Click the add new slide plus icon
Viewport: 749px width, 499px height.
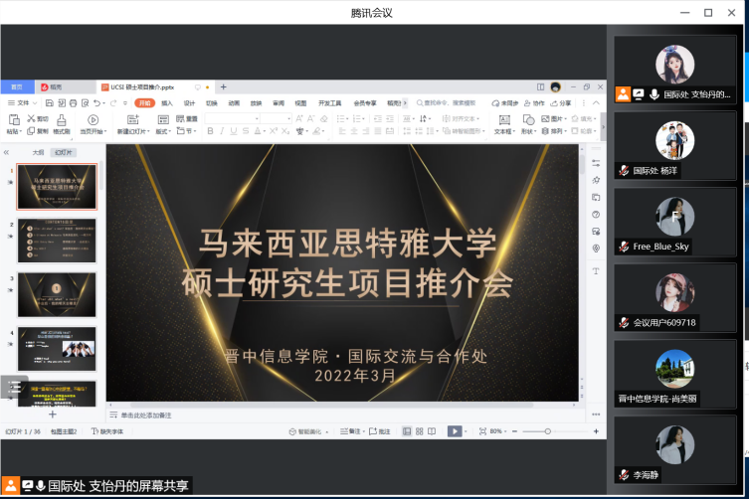[53, 415]
